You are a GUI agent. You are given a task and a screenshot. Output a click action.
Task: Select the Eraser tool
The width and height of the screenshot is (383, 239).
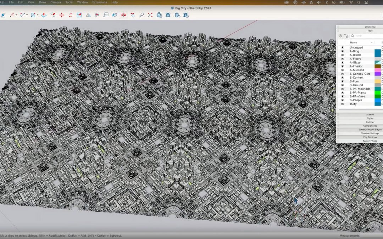tap(3, 15)
